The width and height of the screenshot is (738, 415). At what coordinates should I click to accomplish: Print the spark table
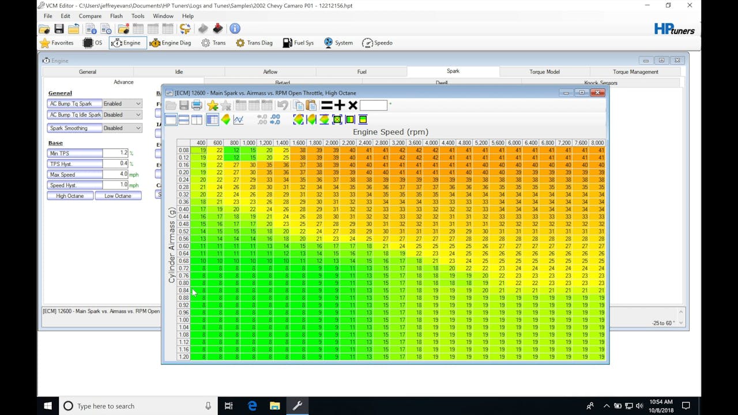click(x=197, y=105)
